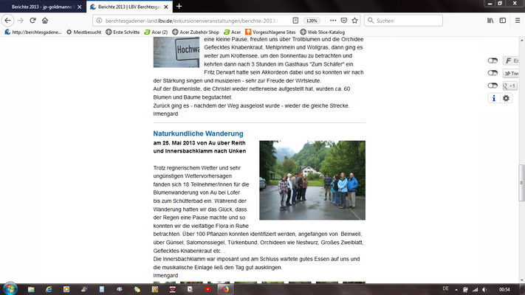Click the blue info icon beside gear
This screenshot has width=525, height=295.
[493, 98]
